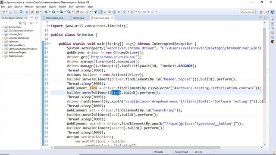Click the Open Task icon
Screen dimensions: 276x155
(x=82, y=12)
